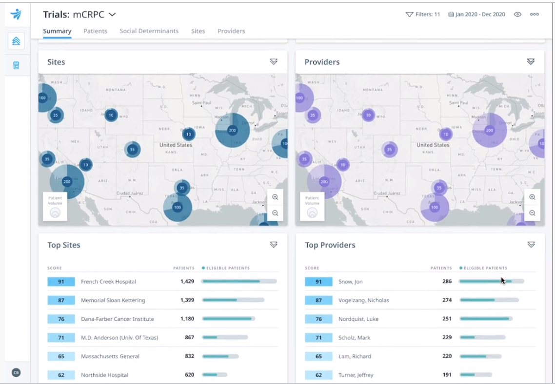The height and width of the screenshot is (384, 555).
Task: Expand the Top Providers card options
Action: pos(531,245)
